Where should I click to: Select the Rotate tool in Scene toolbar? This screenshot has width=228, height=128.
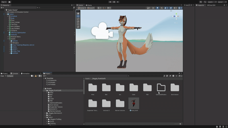coord(78,19)
